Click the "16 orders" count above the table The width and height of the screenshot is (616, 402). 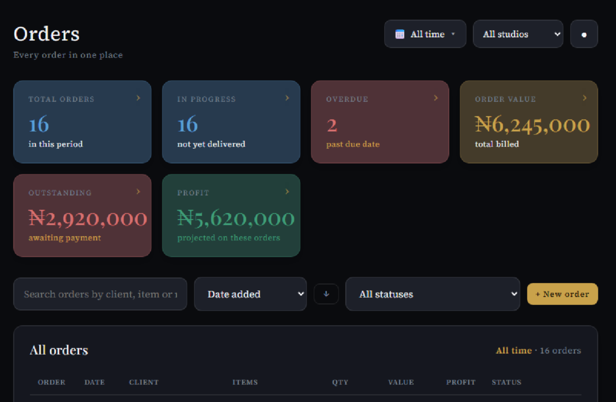pyautogui.click(x=560, y=351)
